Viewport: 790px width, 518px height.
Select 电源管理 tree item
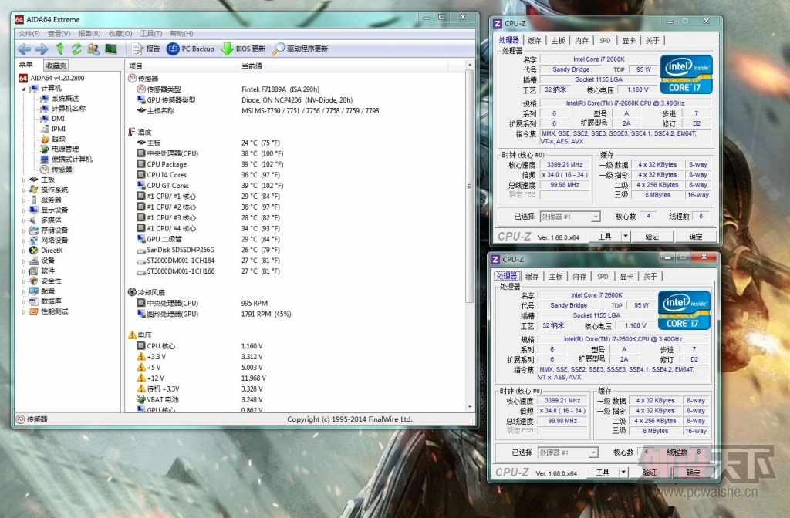click(x=65, y=149)
